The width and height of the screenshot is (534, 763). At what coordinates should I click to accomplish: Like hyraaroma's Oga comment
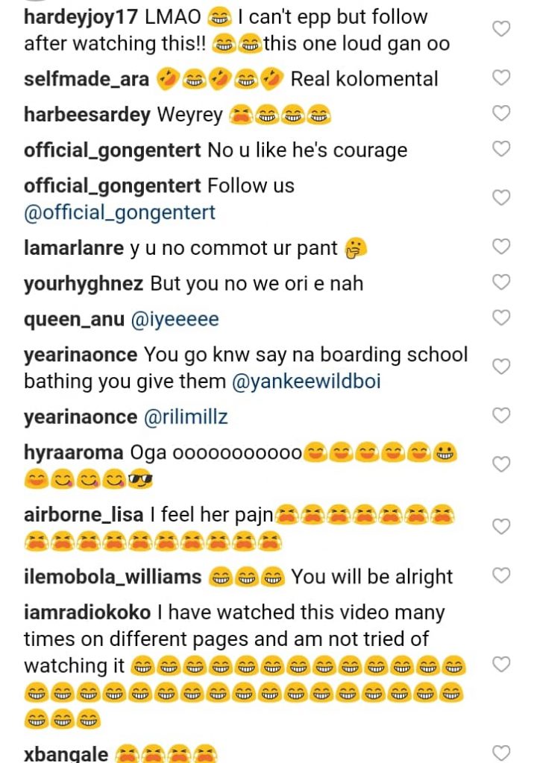coord(502,464)
